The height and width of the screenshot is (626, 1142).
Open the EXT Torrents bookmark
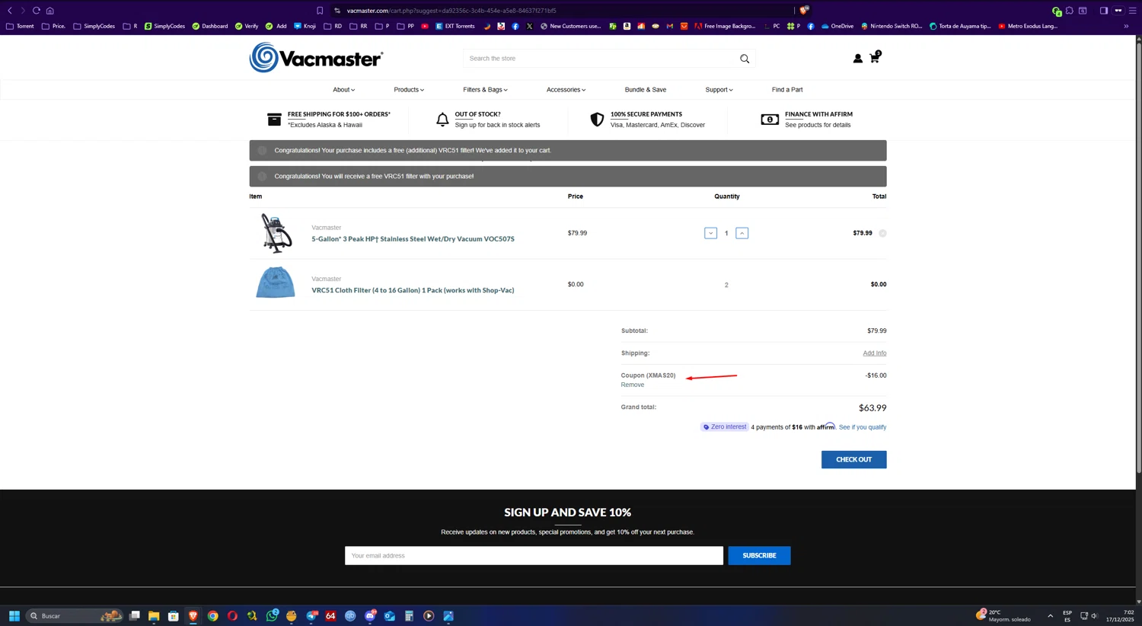pos(455,26)
